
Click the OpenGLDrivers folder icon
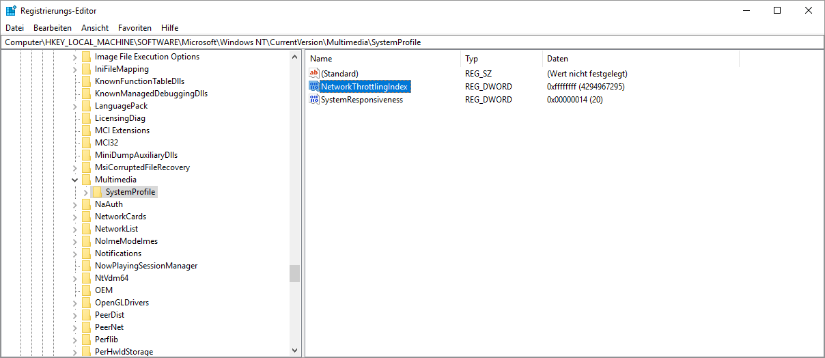[86, 303]
